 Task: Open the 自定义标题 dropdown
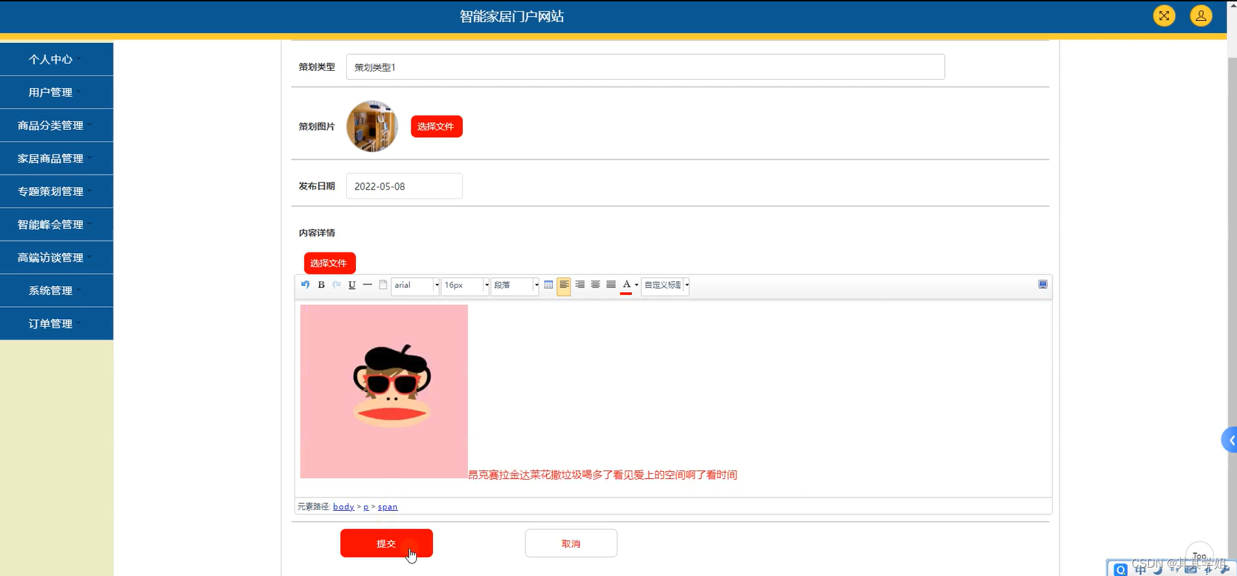pos(665,285)
